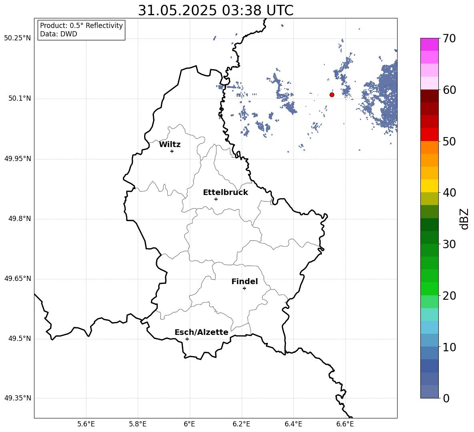Click the 5.6°E longitude label
Viewport: 474px width, 432px height.
pos(86,424)
